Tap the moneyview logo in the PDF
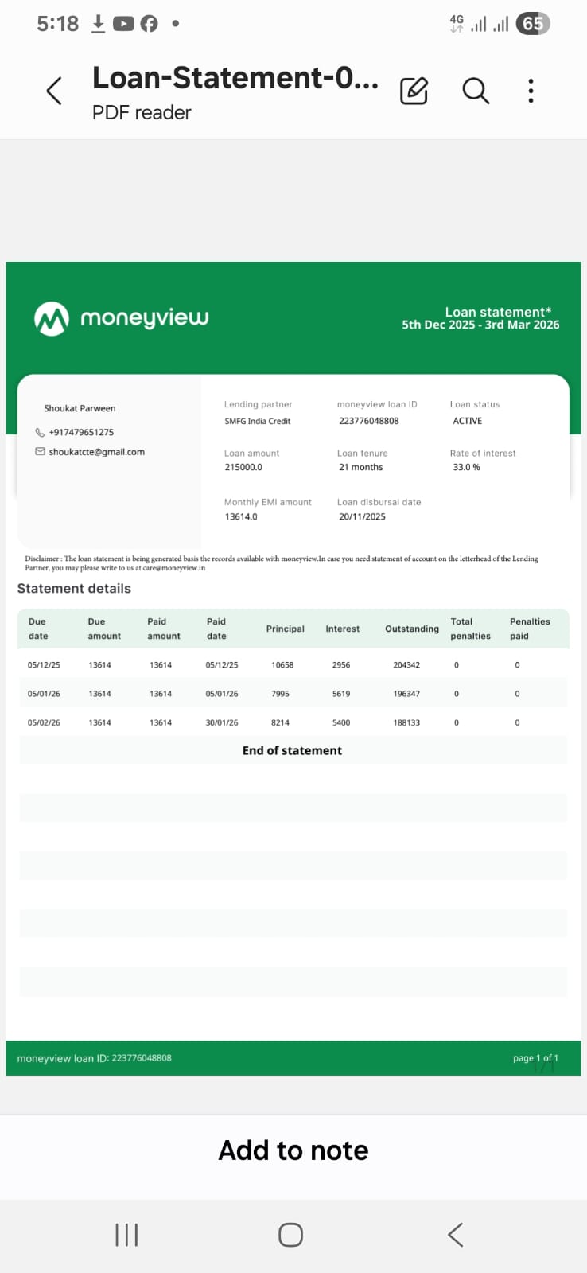Image resolution: width=587 pixels, height=1273 pixels. (122, 318)
